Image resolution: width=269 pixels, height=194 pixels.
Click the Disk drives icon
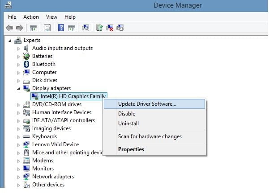(x=26, y=81)
